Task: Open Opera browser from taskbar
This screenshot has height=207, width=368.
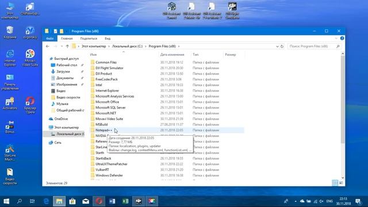Action: (99, 201)
